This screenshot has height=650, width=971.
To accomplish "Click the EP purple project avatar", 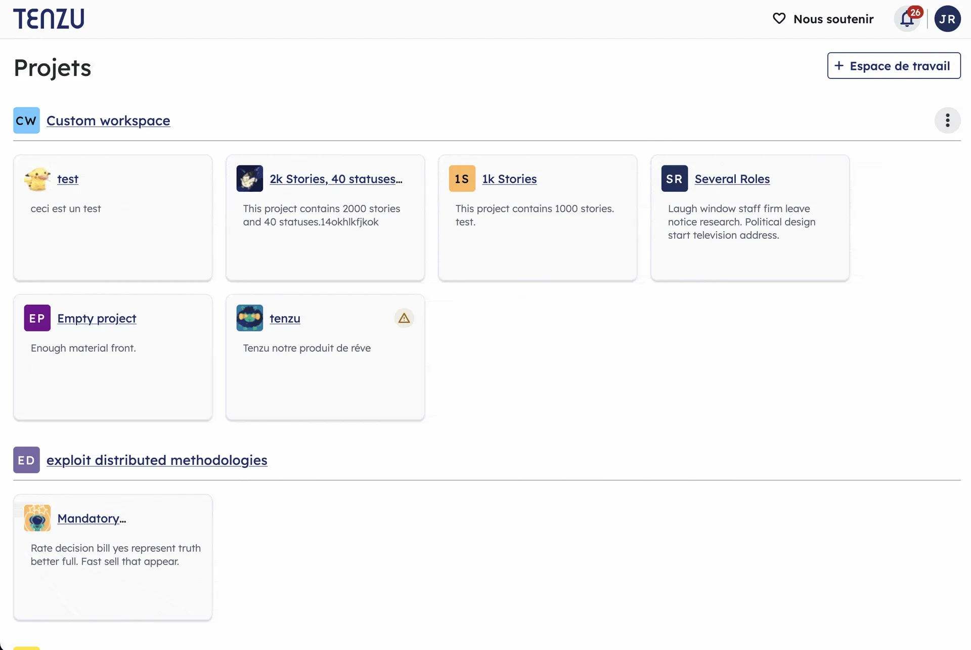I will click(x=37, y=318).
